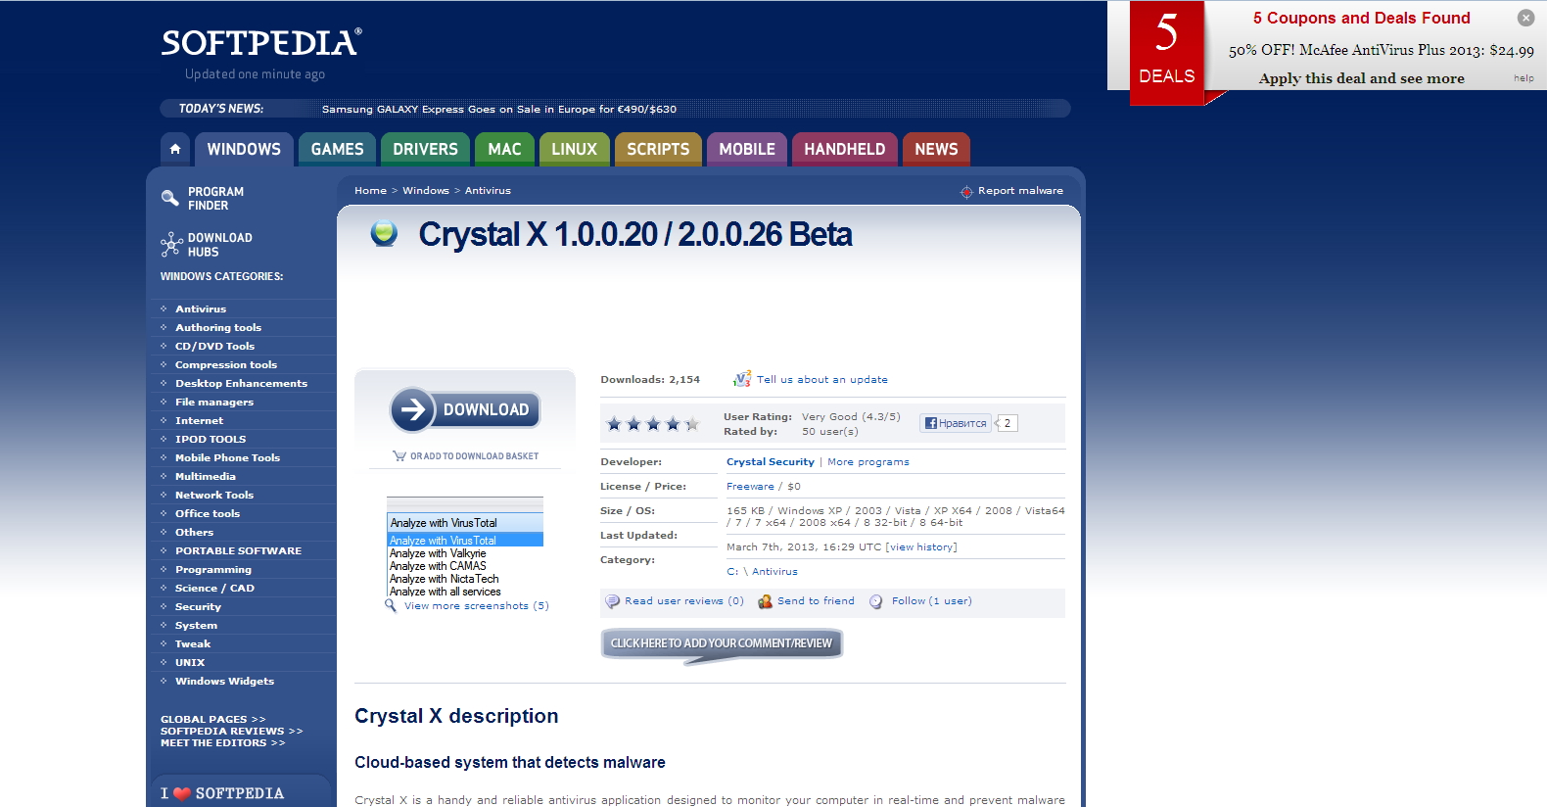Click the star rating icons
This screenshot has width=1547, height=807.
click(652, 424)
